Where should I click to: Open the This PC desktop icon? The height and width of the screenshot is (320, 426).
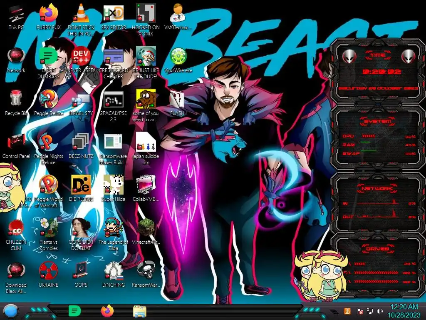coord(16,17)
